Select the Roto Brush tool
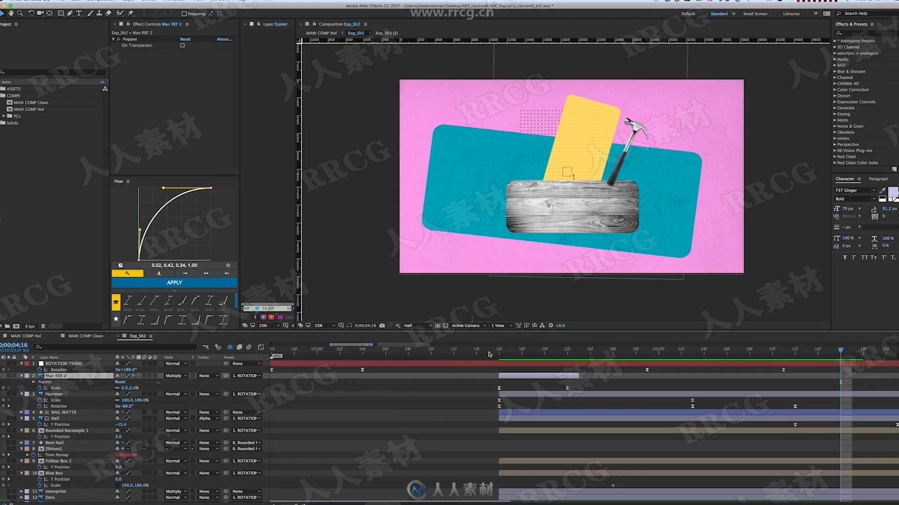899x505 pixels. pos(120,13)
